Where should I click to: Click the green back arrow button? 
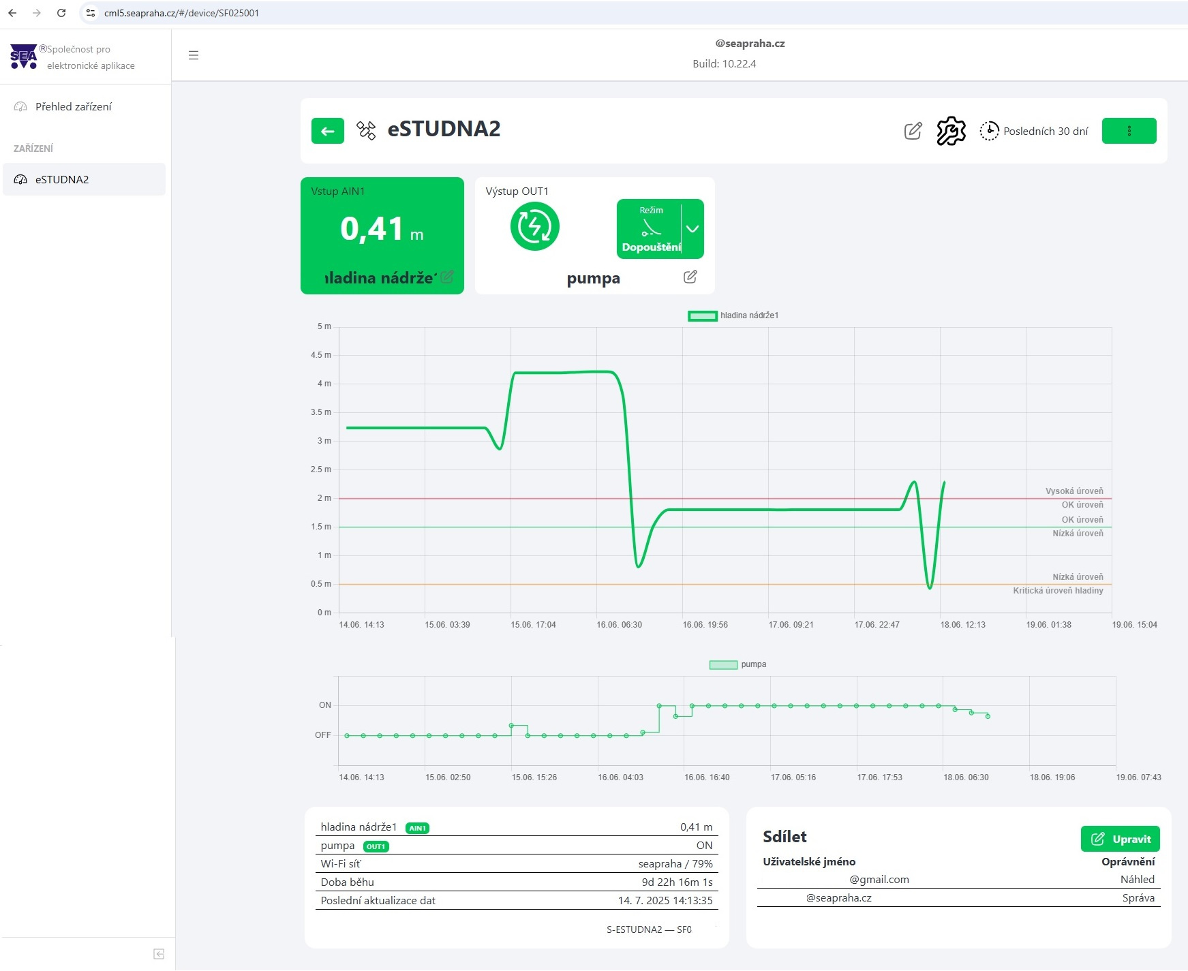[x=327, y=131]
